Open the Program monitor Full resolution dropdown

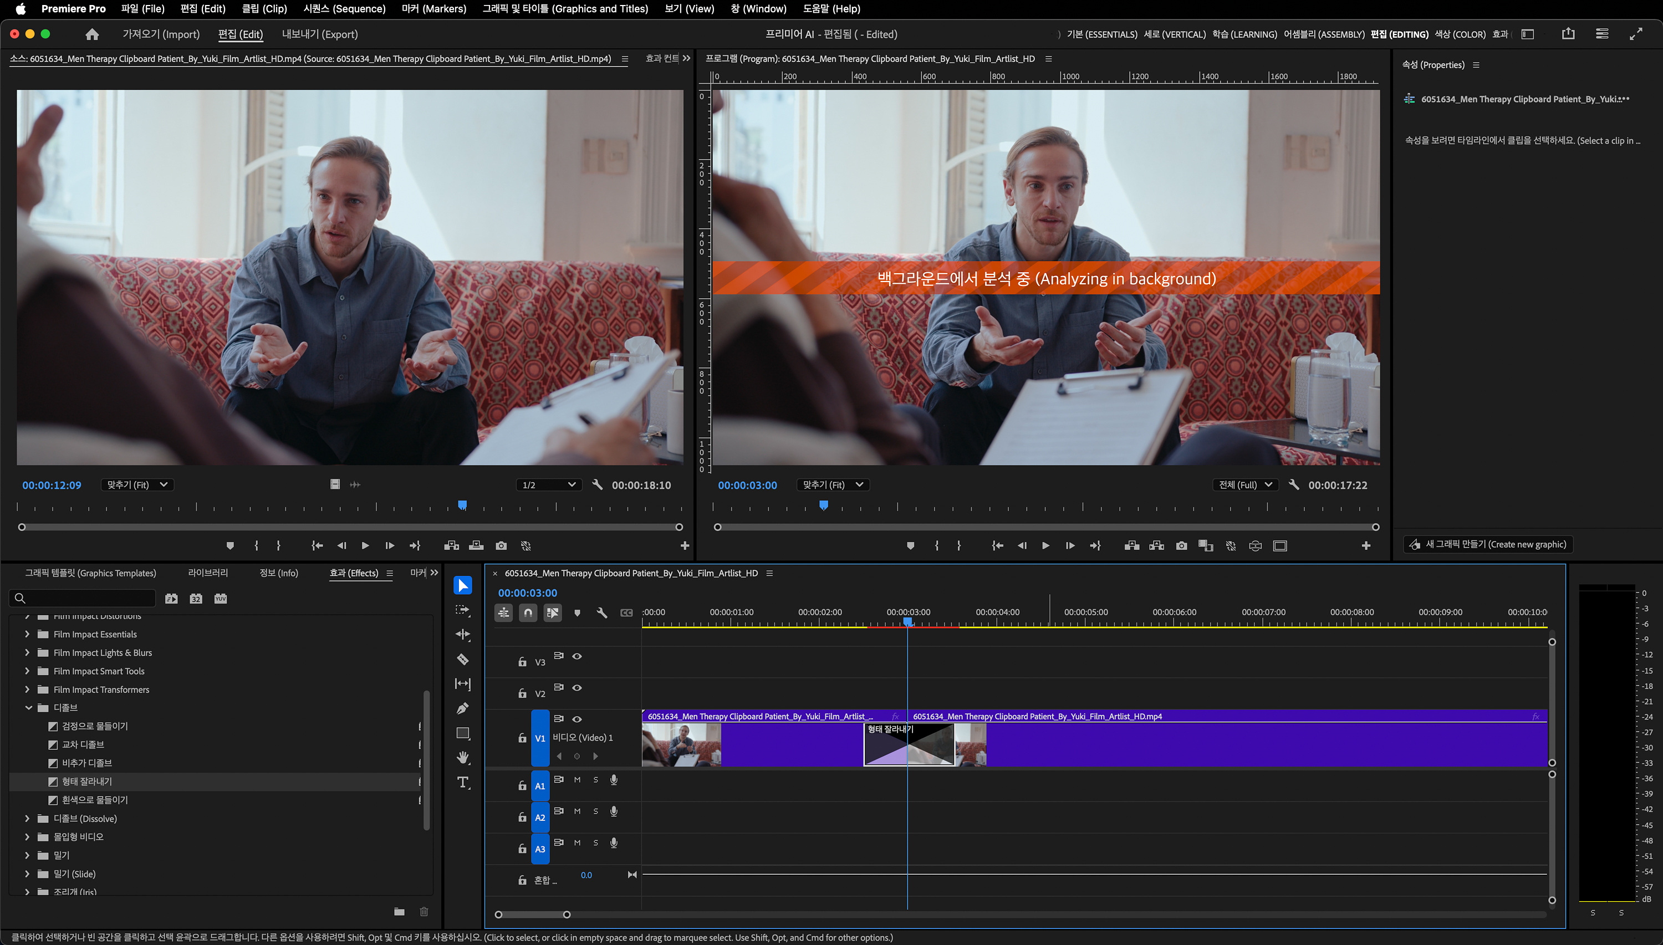click(x=1245, y=485)
